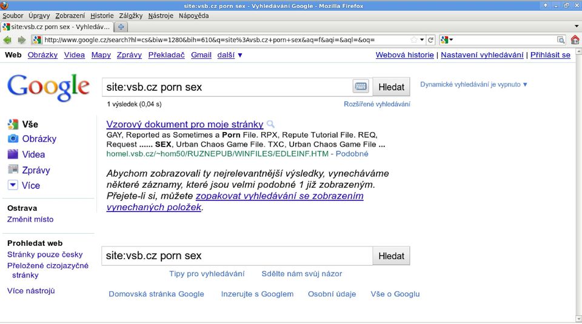Open Domovská stránka Google link

point(156,294)
